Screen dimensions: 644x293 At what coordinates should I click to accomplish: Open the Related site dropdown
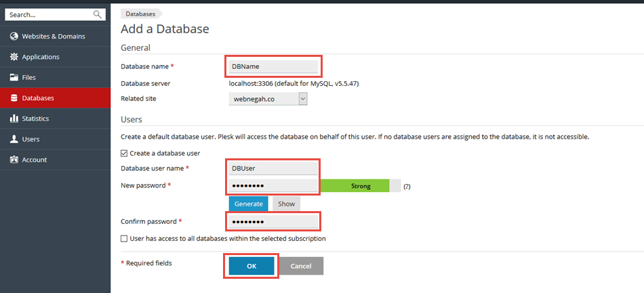(x=268, y=99)
